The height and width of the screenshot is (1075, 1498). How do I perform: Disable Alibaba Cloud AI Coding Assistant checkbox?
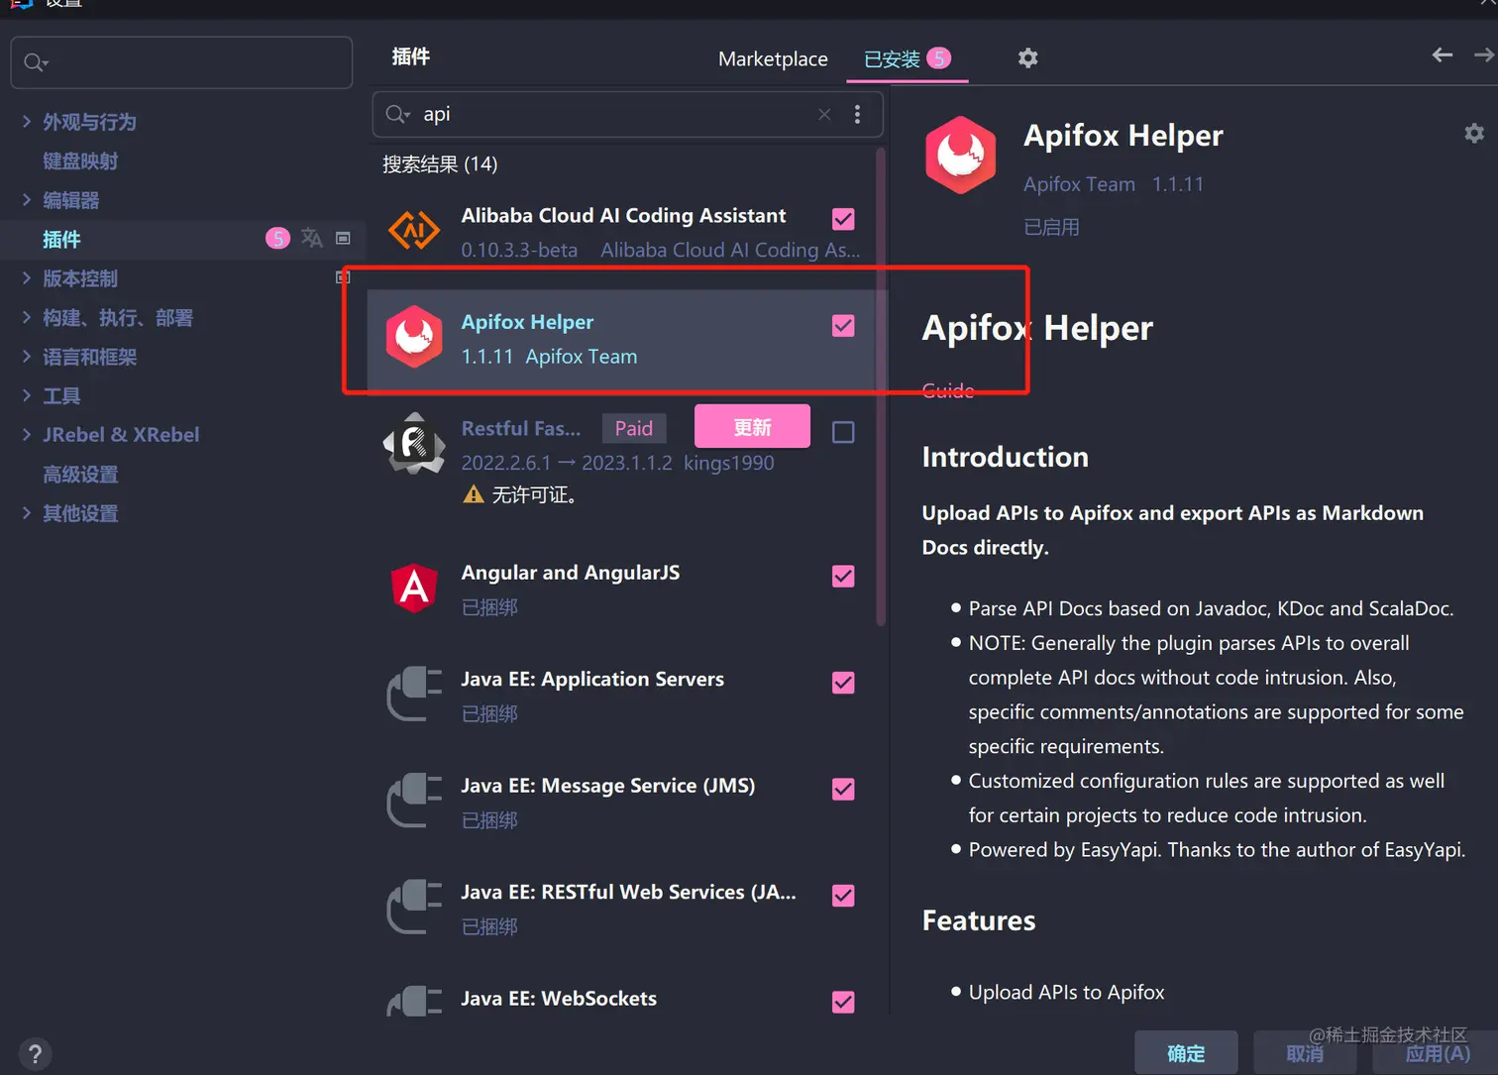click(843, 219)
